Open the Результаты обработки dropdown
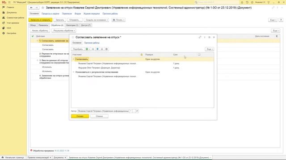The width and height of the screenshot is (286, 160). point(63,31)
